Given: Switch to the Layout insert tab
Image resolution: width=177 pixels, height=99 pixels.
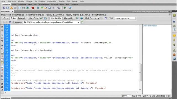Looking at the screenshot, I should pos(14,4).
